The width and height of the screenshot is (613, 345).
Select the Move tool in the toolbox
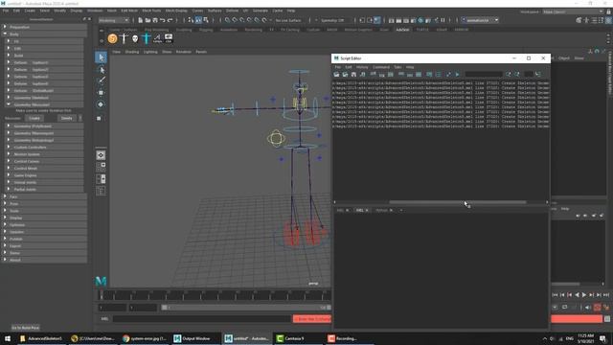(x=101, y=93)
